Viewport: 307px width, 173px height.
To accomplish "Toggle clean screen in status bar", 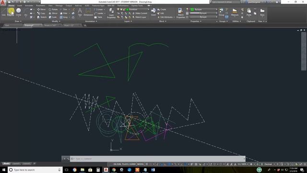I will click(301, 164).
